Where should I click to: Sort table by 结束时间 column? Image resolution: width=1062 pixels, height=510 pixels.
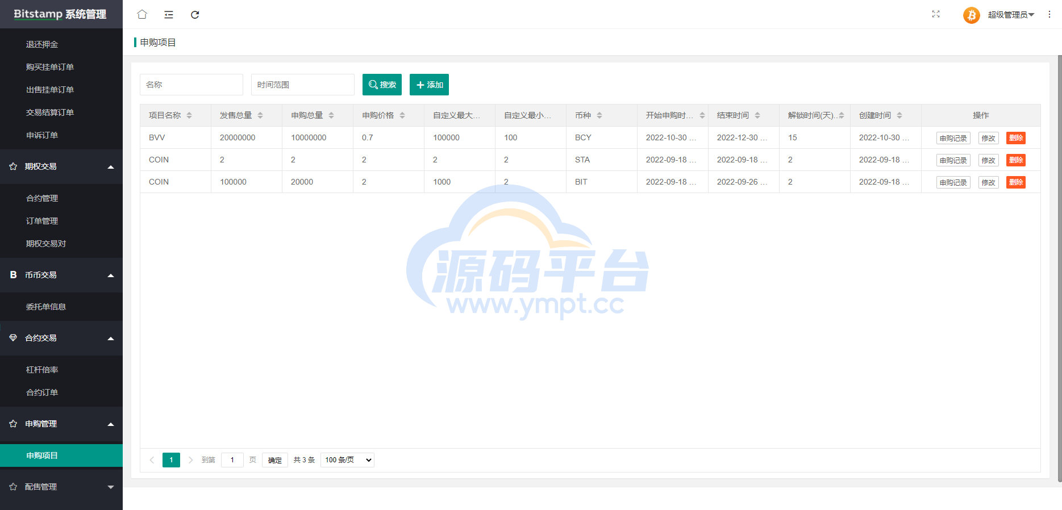coord(757,115)
